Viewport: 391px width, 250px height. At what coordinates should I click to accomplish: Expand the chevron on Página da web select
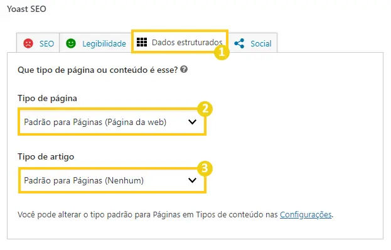192,122
